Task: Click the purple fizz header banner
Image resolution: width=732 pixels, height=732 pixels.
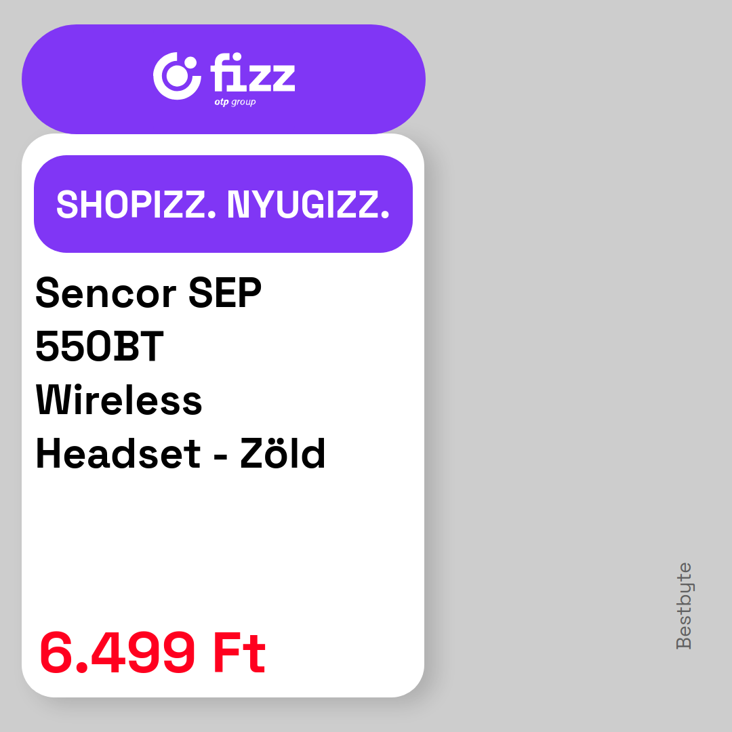Action: point(224,79)
